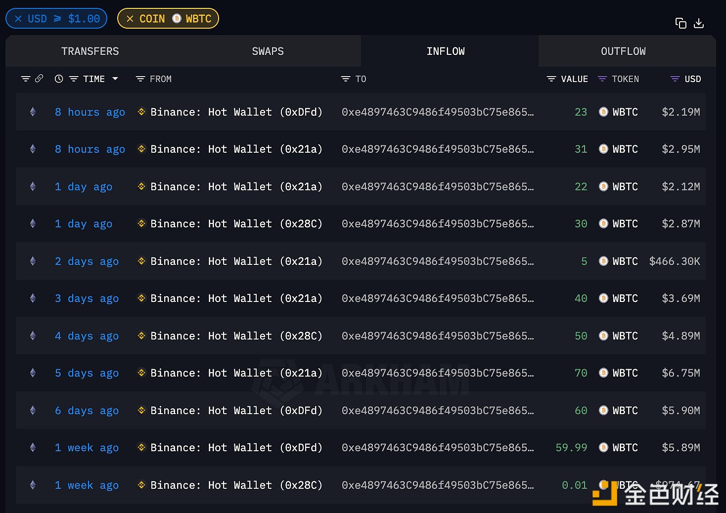Open Binance Hot Wallet (0x21a) in the 70 WBTC row
Viewport: 726px width, 513px height.
(x=236, y=373)
